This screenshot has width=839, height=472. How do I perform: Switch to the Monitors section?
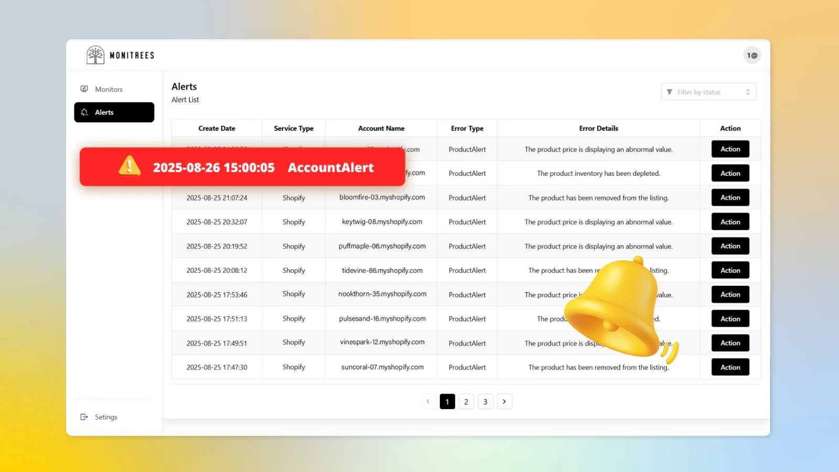click(109, 89)
